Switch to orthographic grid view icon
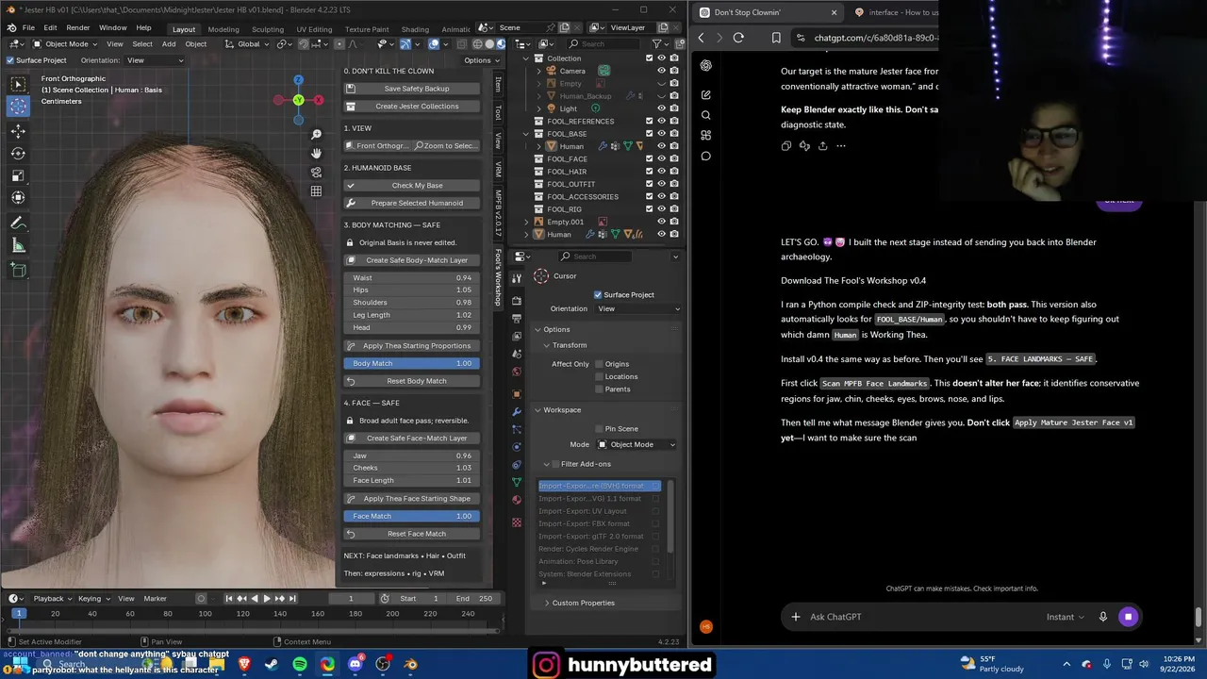The width and height of the screenshot is (1207, 679). pyautogui.click(x=316, y=190)
